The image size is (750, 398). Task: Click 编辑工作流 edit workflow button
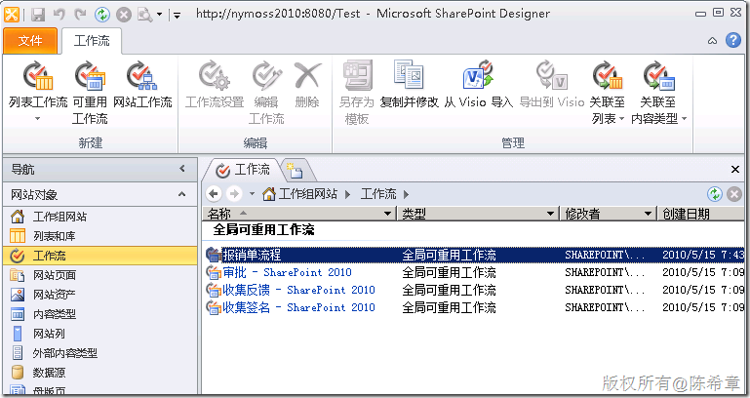(x=266, y=92)
